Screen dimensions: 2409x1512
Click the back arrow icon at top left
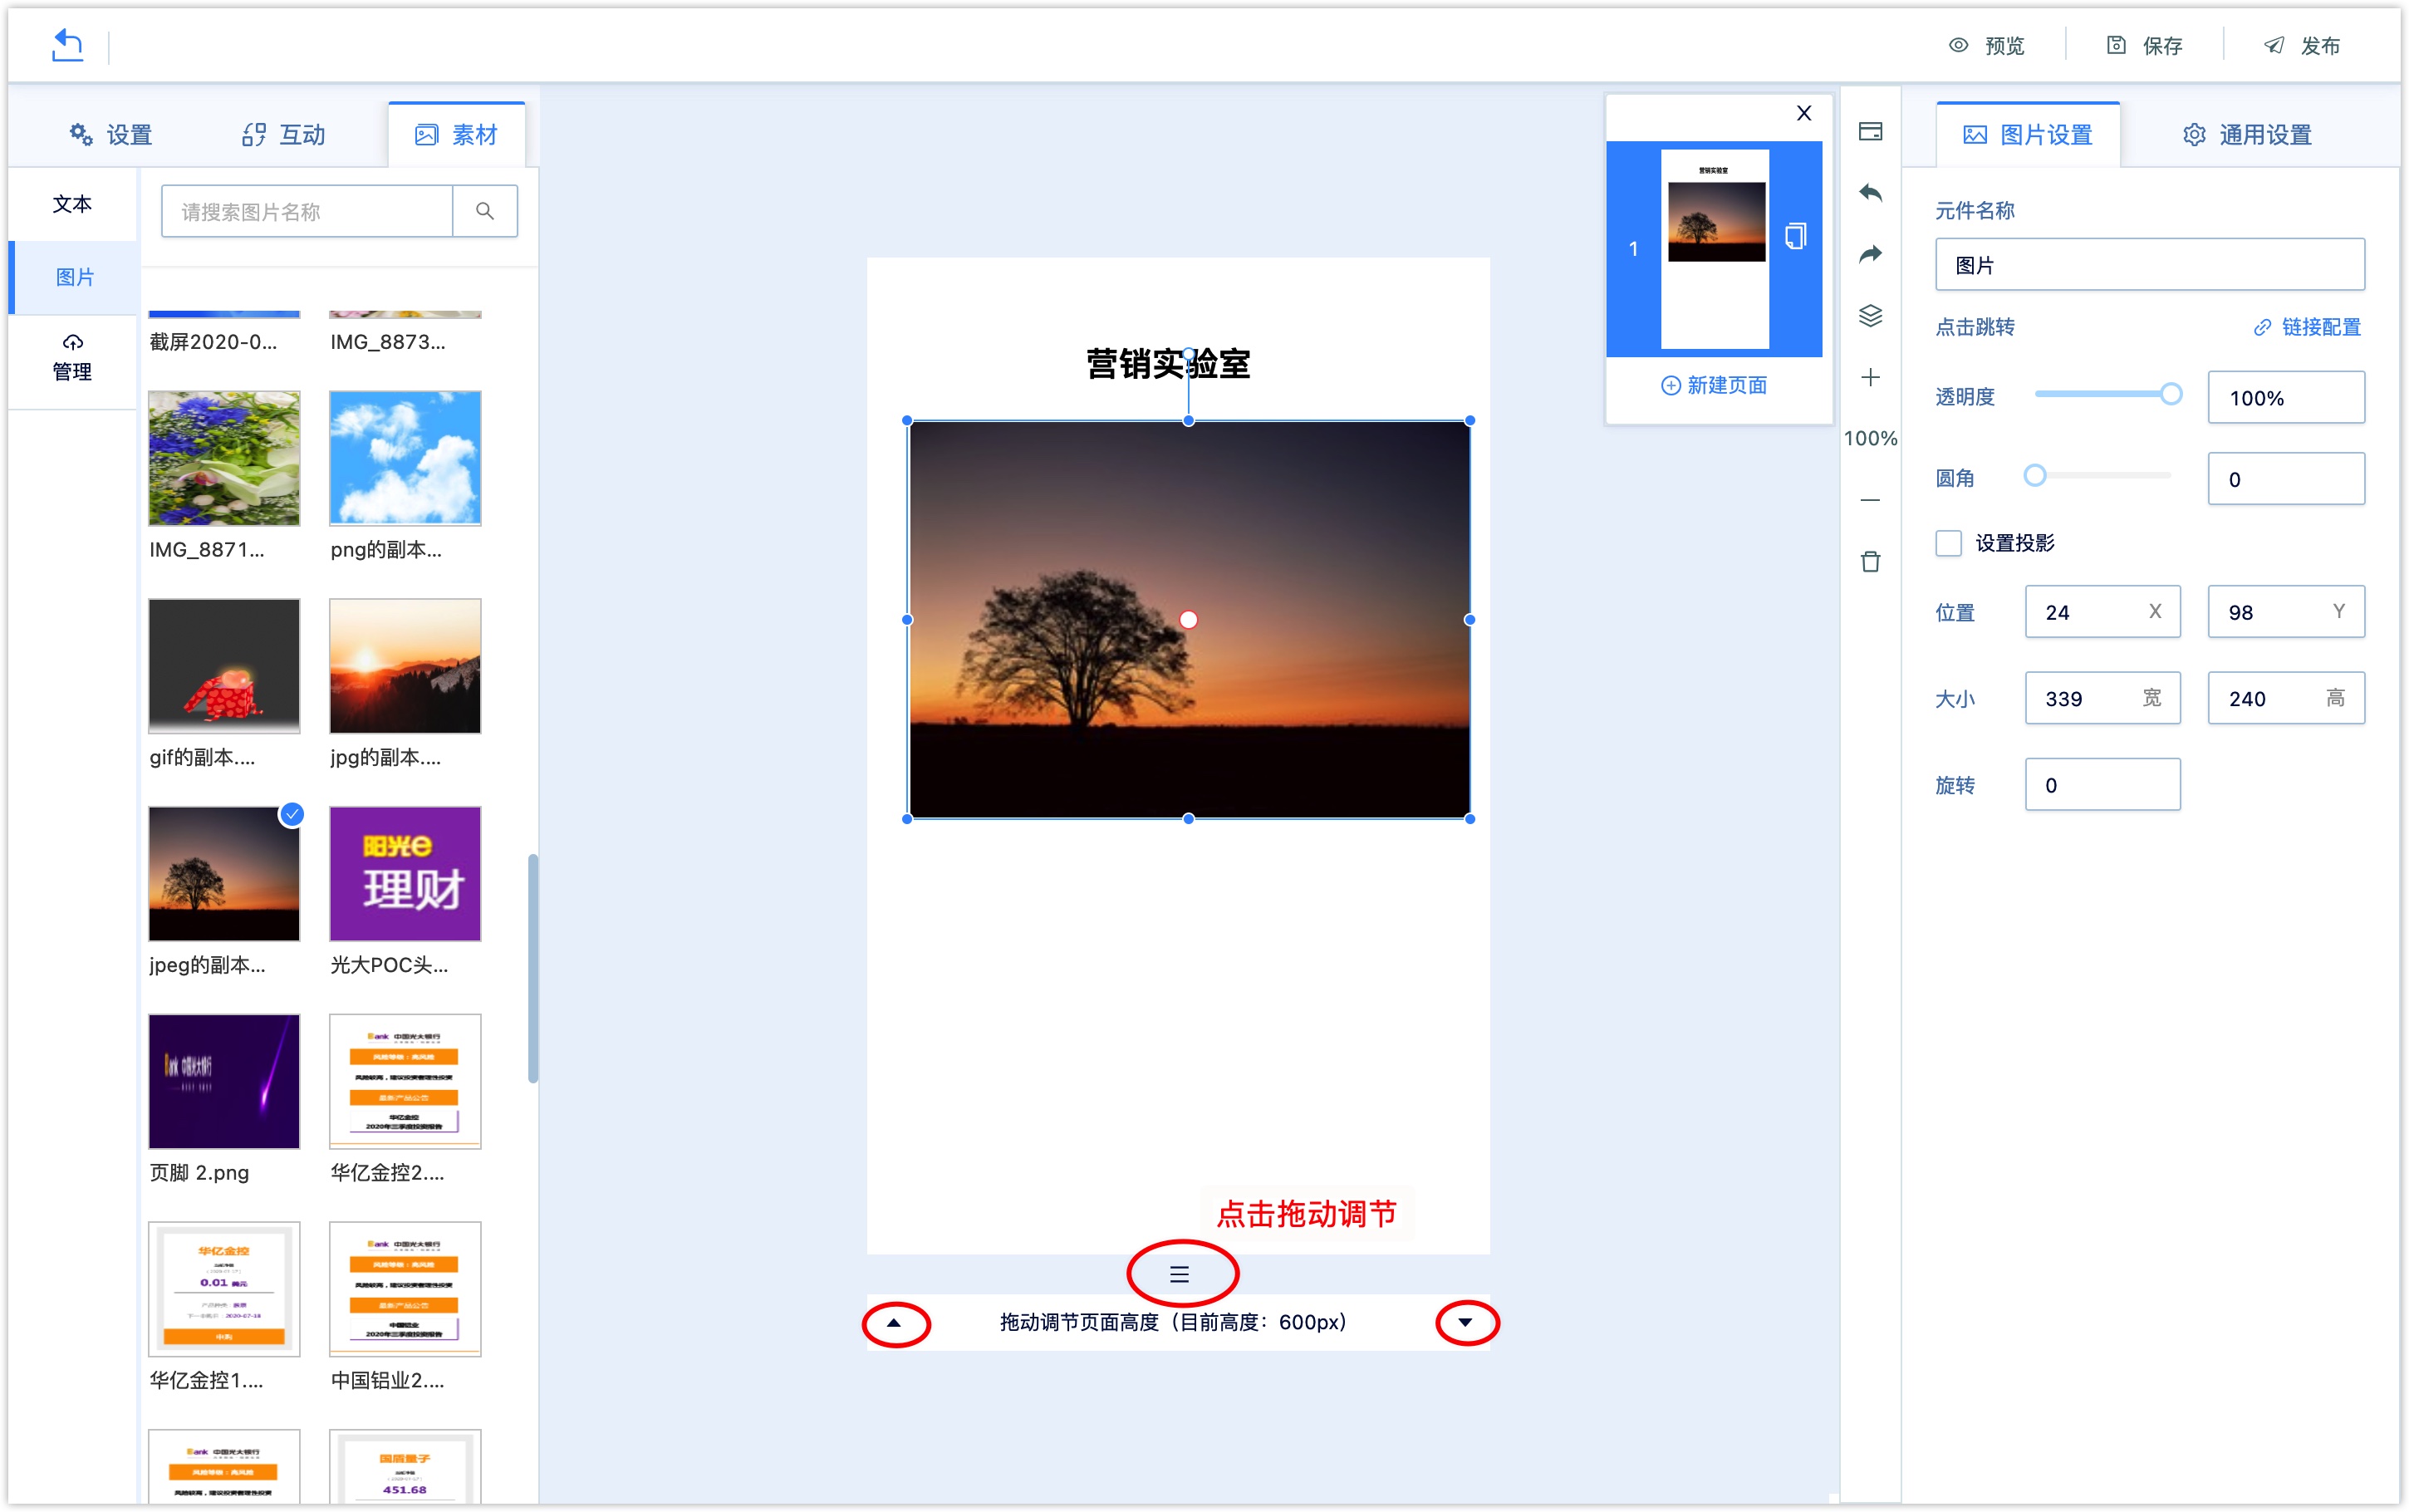click(x=67, y=45)
